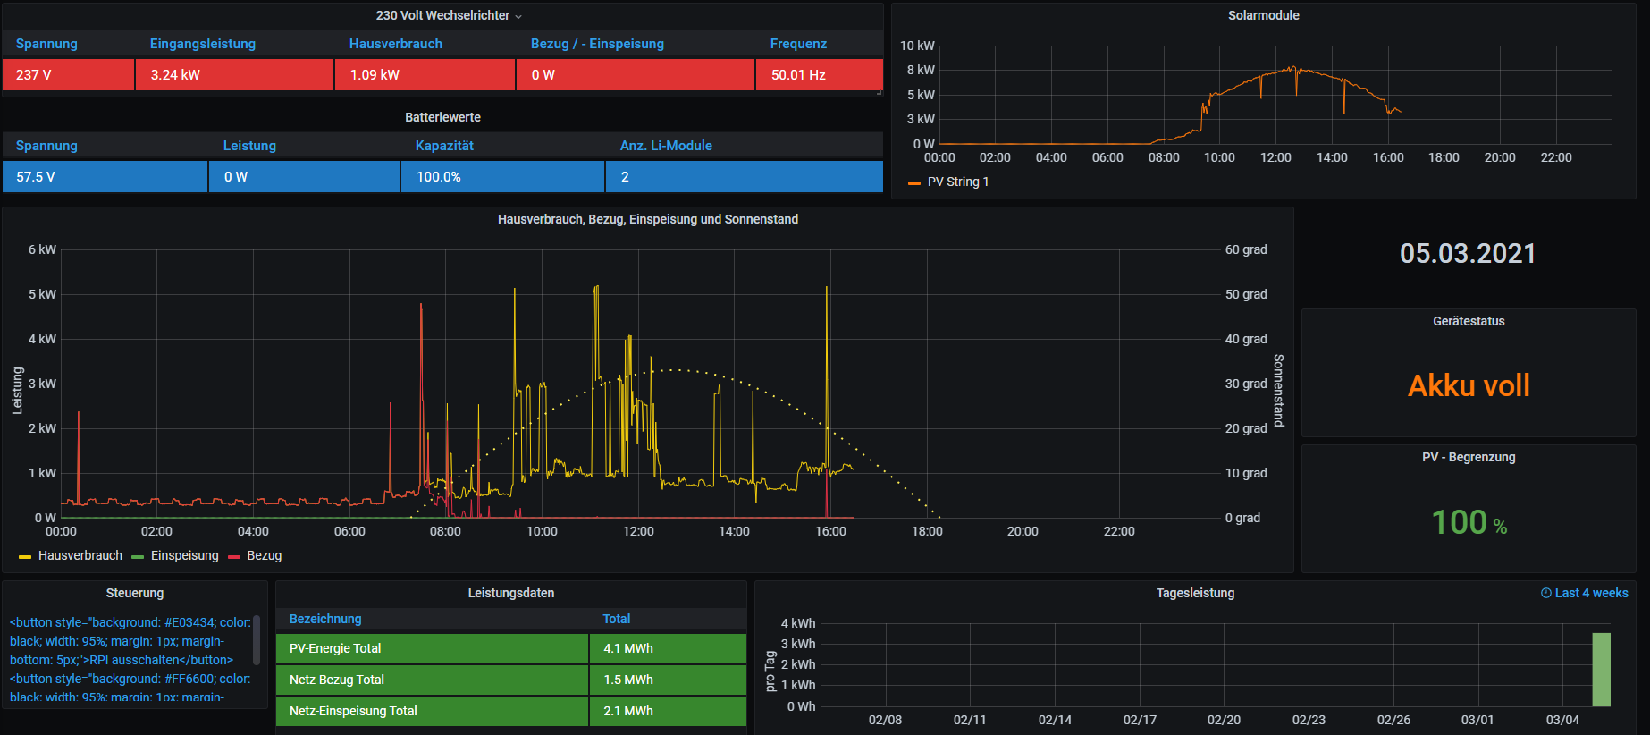
Task: Toggle the Einspeisung series via its legend label
Action: pos(184,555)
